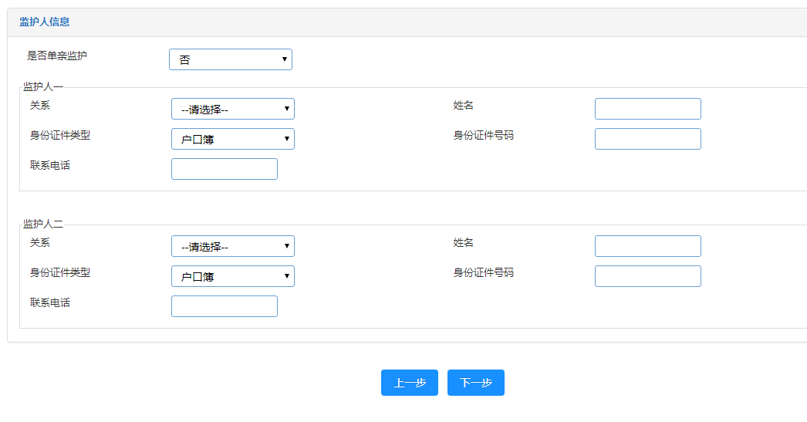Click the 联系电话 label in 监护人二

[50, 302]
